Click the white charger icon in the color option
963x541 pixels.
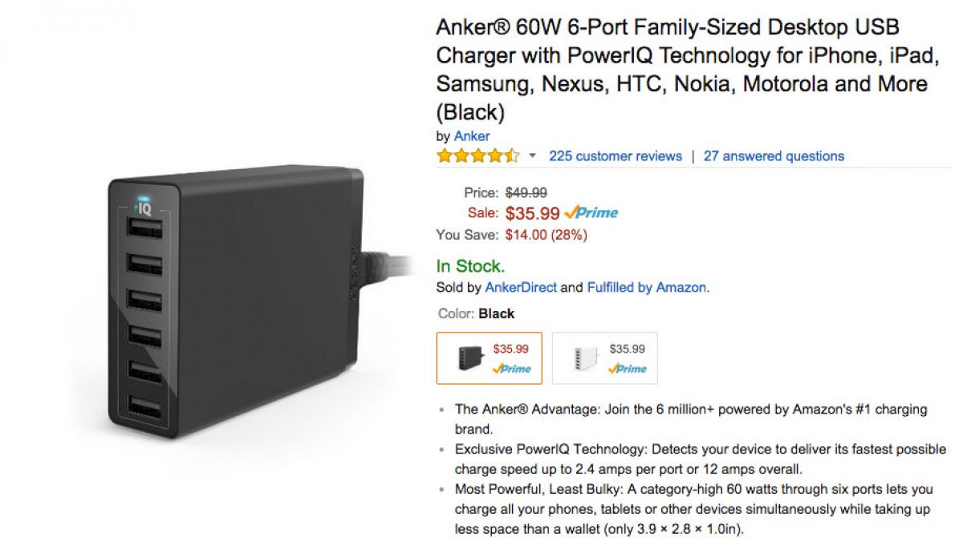[587, 357]
